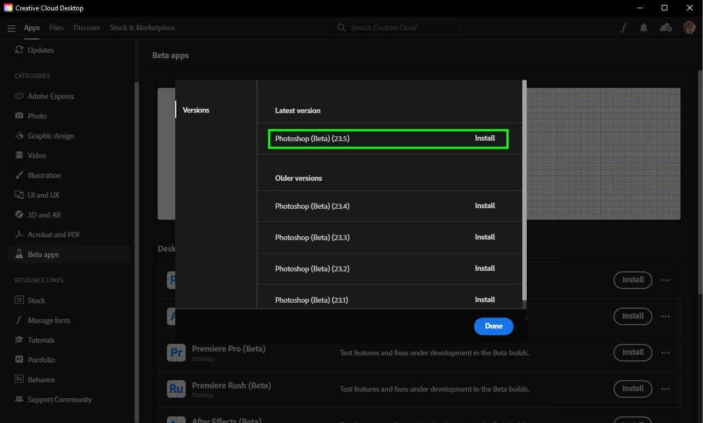
Task: Click the Search Creative Cloud field
Action: click(395, 27)
